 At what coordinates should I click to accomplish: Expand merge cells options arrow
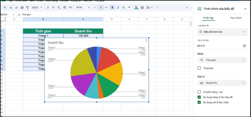152,7
